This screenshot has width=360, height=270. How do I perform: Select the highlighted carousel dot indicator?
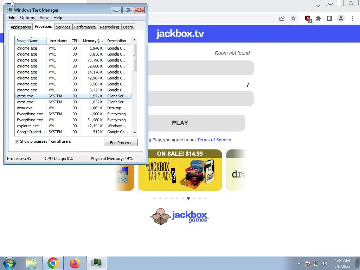[x=188, y=198]
